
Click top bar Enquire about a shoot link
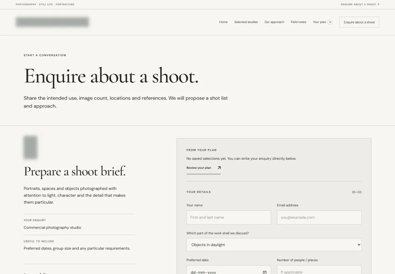[360, 4]
